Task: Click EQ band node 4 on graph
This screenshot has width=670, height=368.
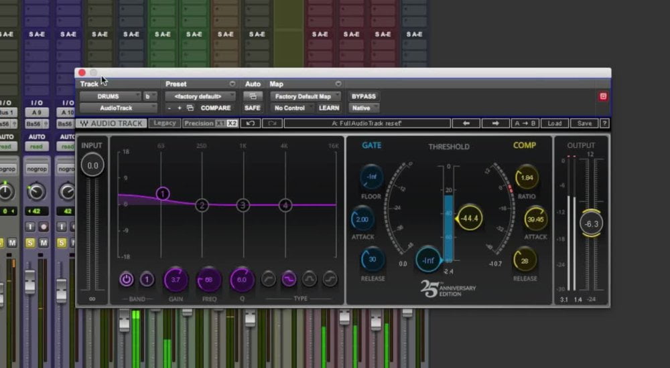Action: pyautogui.click(x=285, y=205)
